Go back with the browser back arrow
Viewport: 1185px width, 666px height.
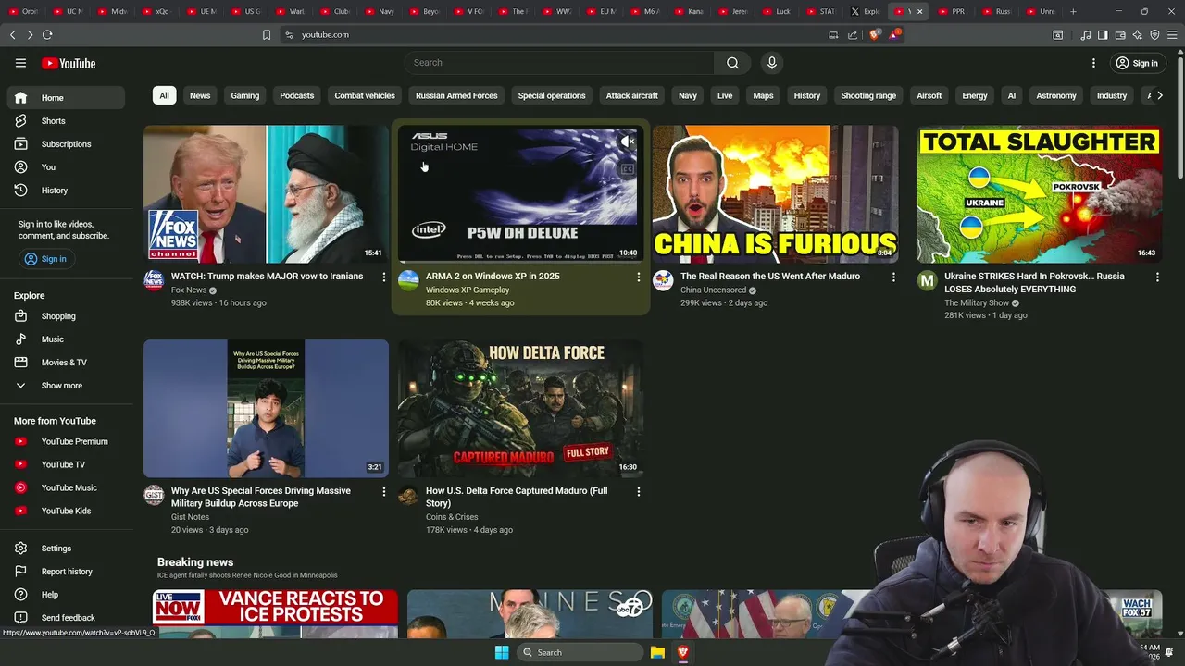(x=13, y=34)
